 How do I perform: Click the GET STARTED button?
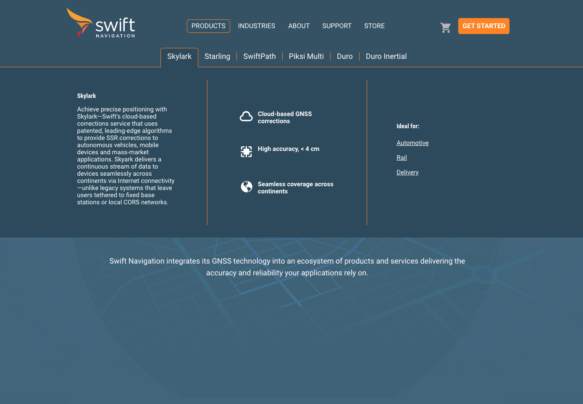click(x=484, y=26)
